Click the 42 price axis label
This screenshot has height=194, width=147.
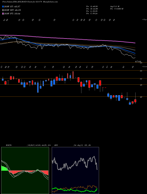[141, 97]
